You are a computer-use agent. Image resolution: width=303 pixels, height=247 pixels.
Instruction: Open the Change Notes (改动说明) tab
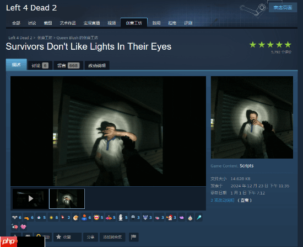click(97, 66)
